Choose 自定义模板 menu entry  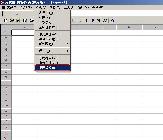[52, 63]
